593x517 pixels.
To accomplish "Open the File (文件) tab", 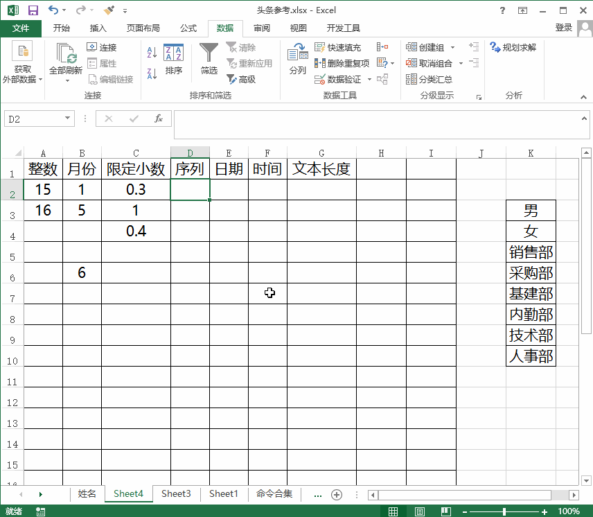I will pos(21,28).
